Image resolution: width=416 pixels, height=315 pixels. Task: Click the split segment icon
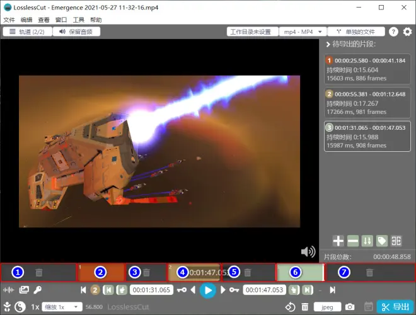click(x=396, y=241)
